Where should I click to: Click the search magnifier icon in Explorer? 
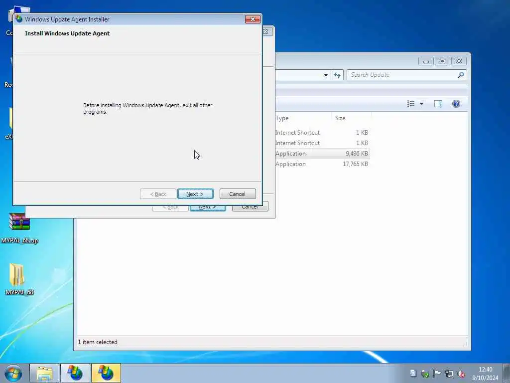[461, 75]
